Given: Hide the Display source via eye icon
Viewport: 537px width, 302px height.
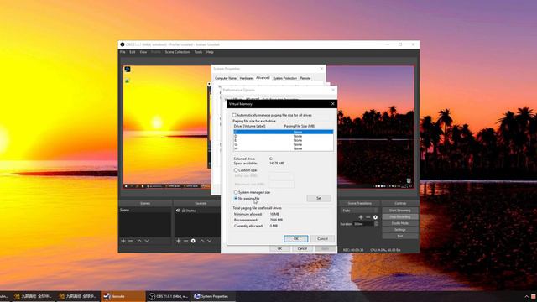Looking at the screenshot, I should click(178, 211).
